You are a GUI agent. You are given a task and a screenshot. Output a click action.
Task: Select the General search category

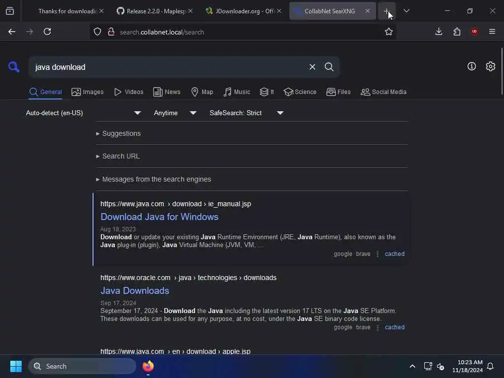45,92
